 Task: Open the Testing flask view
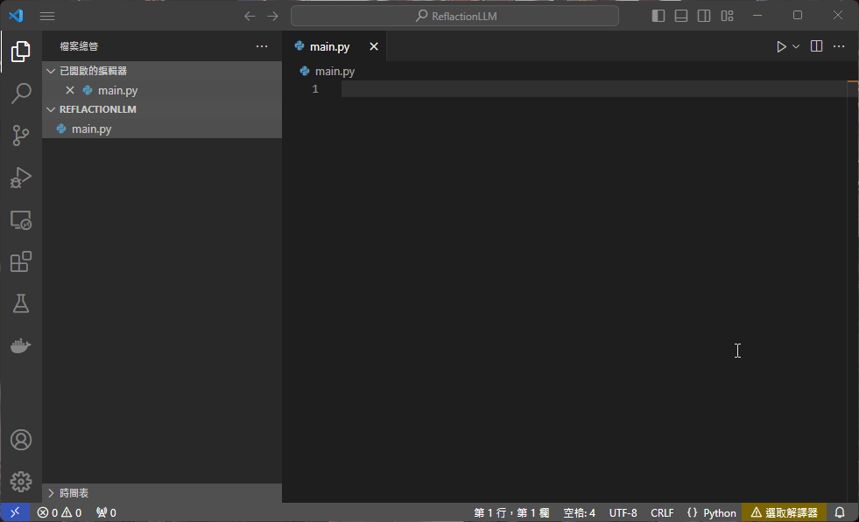[21, 303]
